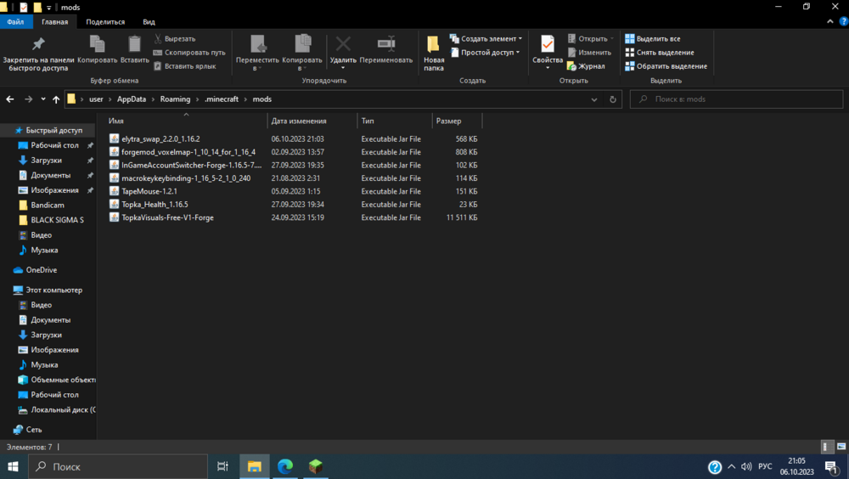Click the search box Поиск в: mods
This screenshot has height=479, width=849.
coord(736,99)
